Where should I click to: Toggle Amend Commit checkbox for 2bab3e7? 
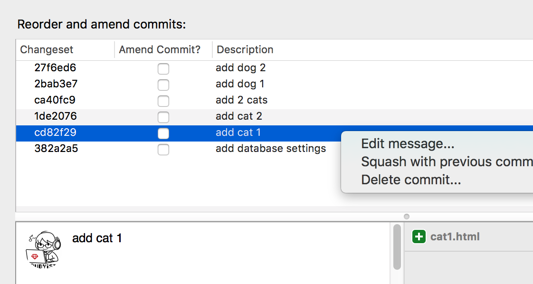[163, 85]
